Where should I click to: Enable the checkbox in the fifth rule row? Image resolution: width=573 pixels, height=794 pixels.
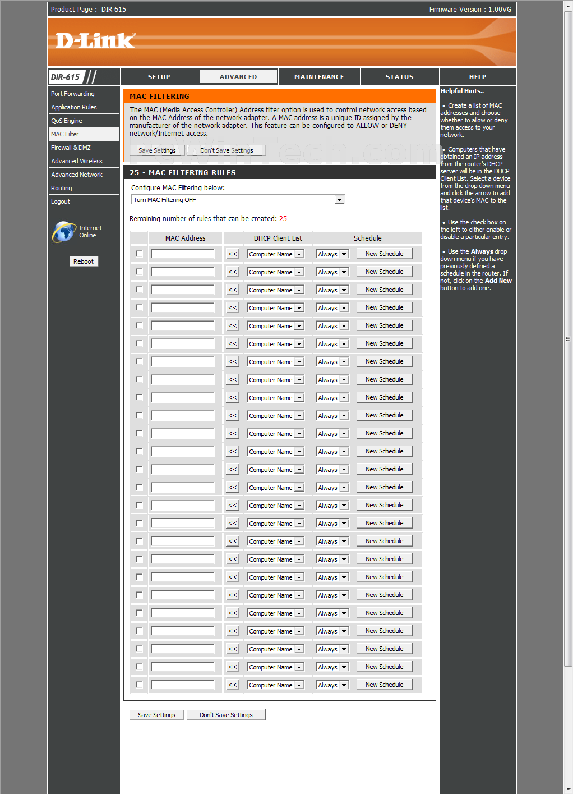pos(139,325)
